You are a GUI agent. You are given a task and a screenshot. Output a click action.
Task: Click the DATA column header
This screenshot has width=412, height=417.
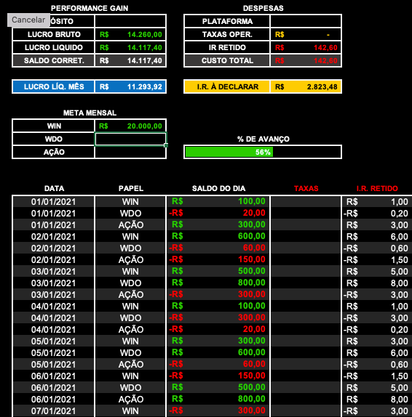[54, 189]
